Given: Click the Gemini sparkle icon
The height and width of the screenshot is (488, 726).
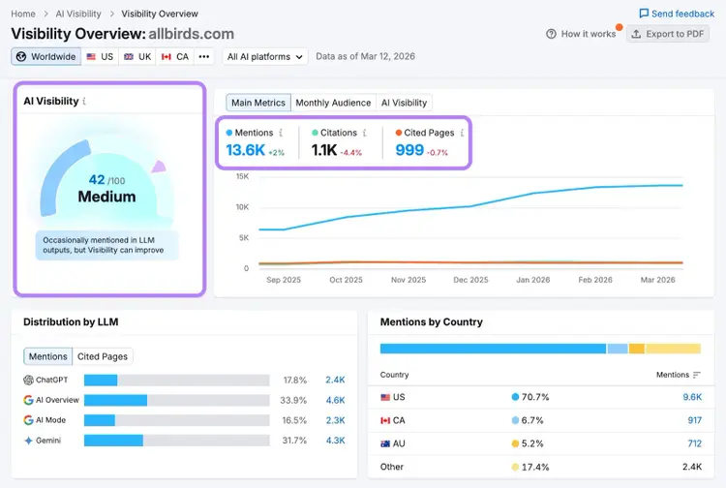Looking at the screenshot, I should pos(28,441).
